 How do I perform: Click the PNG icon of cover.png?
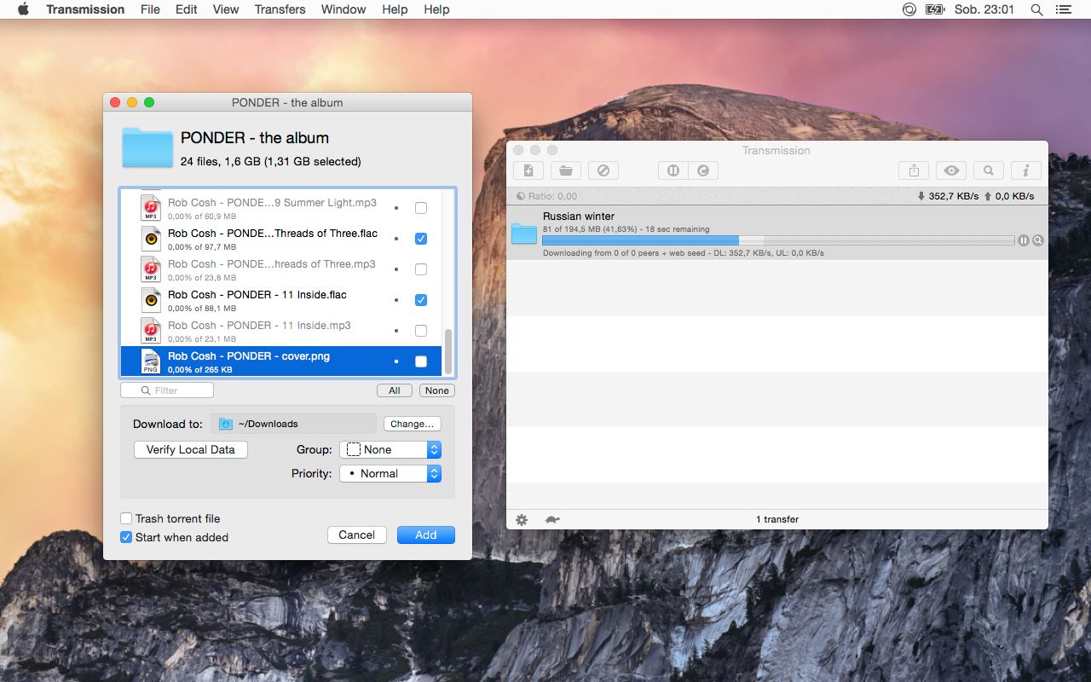click(x=151, y=361)
